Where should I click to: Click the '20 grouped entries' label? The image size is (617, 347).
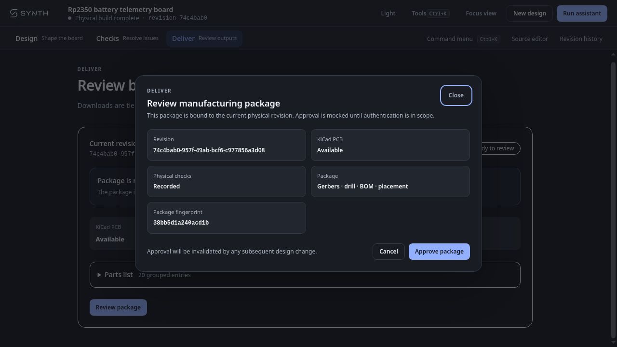164,275
